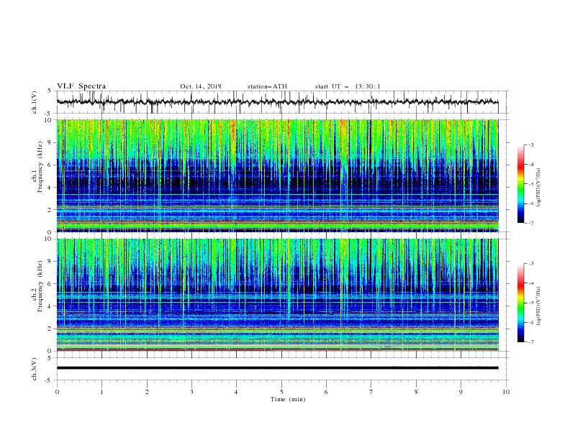The image size is (570, 440).
Task: Click the time axis end tick label "10"
Action: (506, 392)
